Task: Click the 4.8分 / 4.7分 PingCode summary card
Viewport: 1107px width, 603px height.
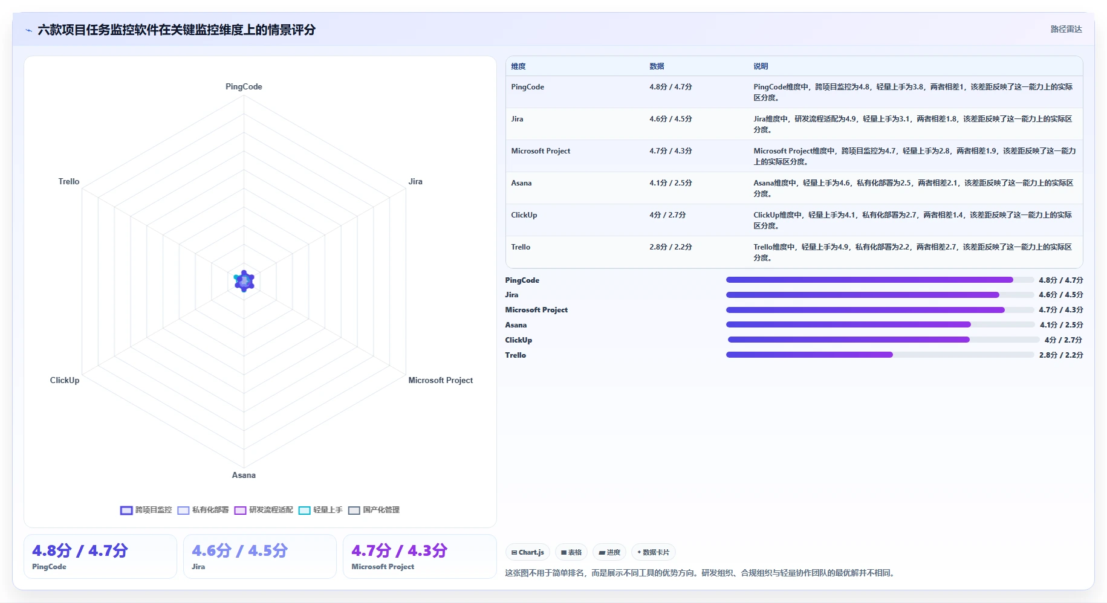Action: (100, 556)
